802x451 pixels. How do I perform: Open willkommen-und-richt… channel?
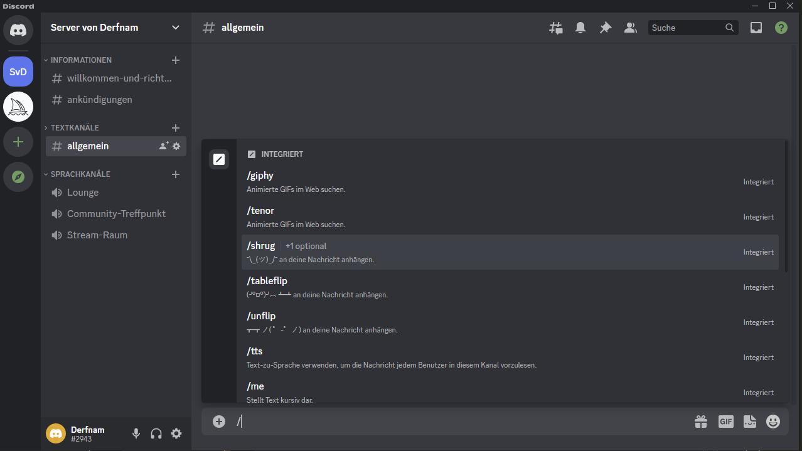116,78
